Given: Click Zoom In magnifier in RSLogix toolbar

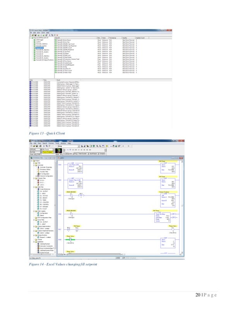Looking at the screenshot, I should pyautogui.click(x=97, y=146).
